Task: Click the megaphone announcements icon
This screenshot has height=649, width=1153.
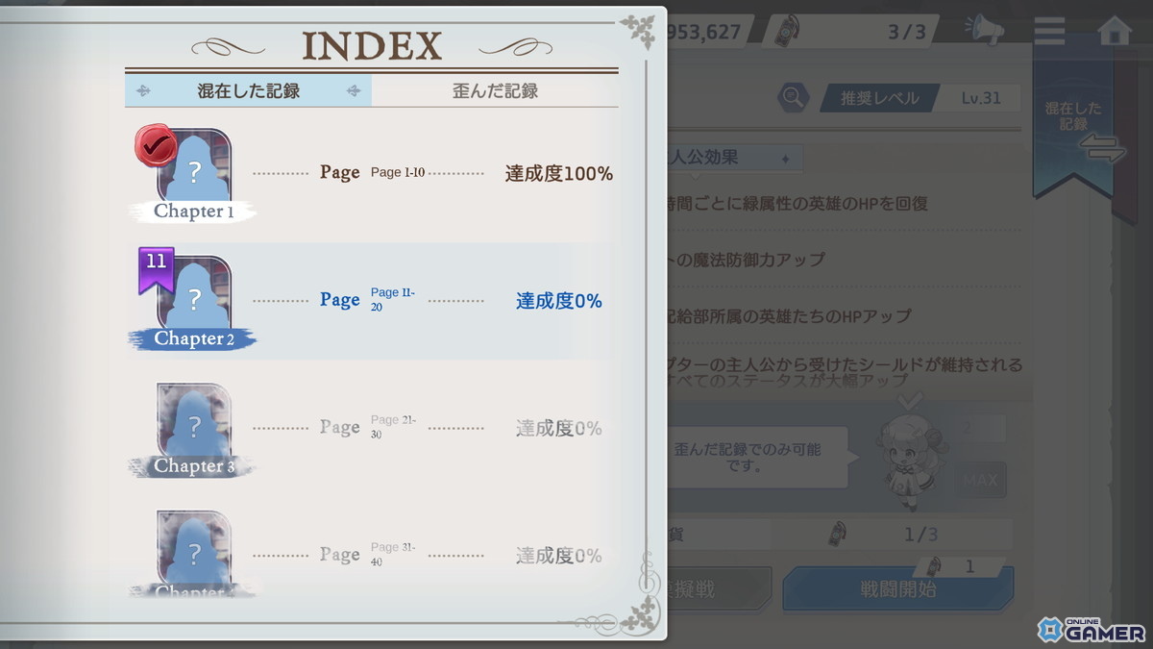Action: pos(986,30)
